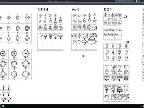
Task: Click the number 35 text label
Action: 125,16
